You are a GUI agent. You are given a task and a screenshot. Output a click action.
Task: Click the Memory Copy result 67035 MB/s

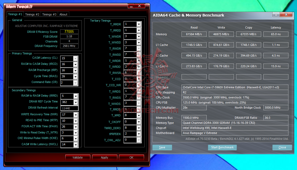pyautogui.click(x=249, y=34)
